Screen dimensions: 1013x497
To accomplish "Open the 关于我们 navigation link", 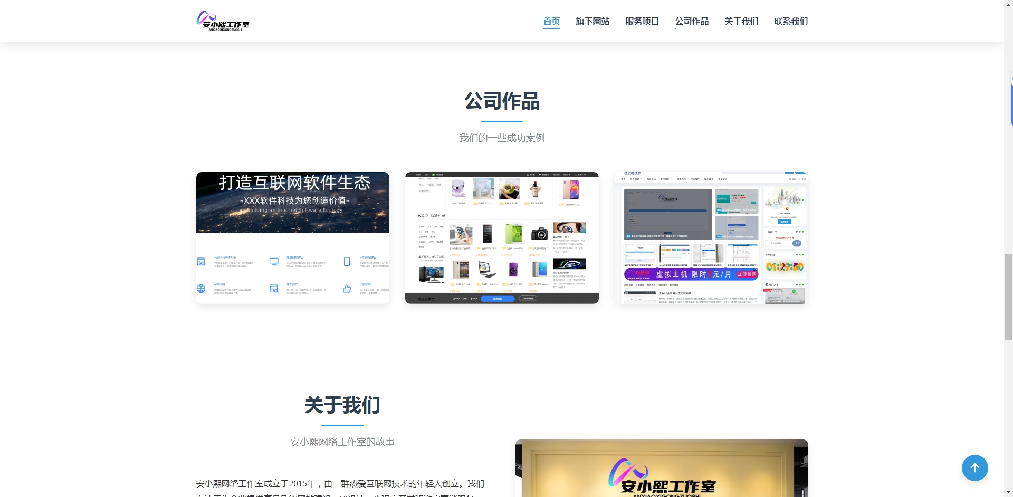I will click(741, 21).
